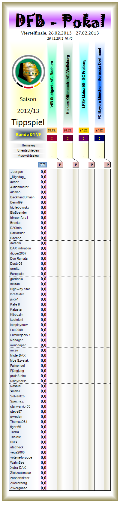Click the P header of Bayern - Dortmund column
120x506 pixels.
pyautogui.click(x=107, y=165)
